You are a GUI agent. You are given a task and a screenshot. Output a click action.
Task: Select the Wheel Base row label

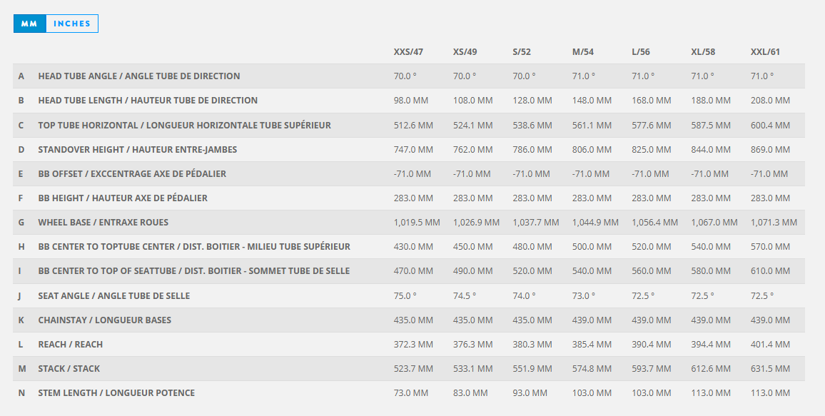click(x=103, y=223)
